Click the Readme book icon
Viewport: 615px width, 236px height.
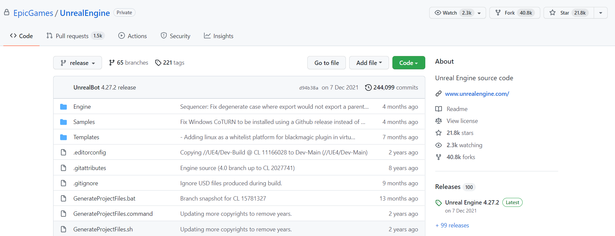click(439, 109)
